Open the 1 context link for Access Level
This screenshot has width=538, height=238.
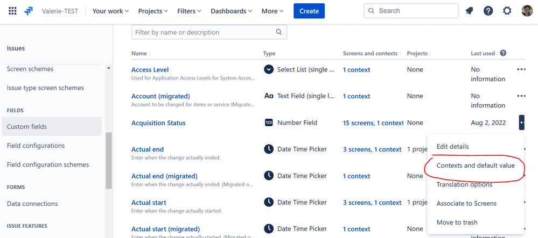click(357, 69)
